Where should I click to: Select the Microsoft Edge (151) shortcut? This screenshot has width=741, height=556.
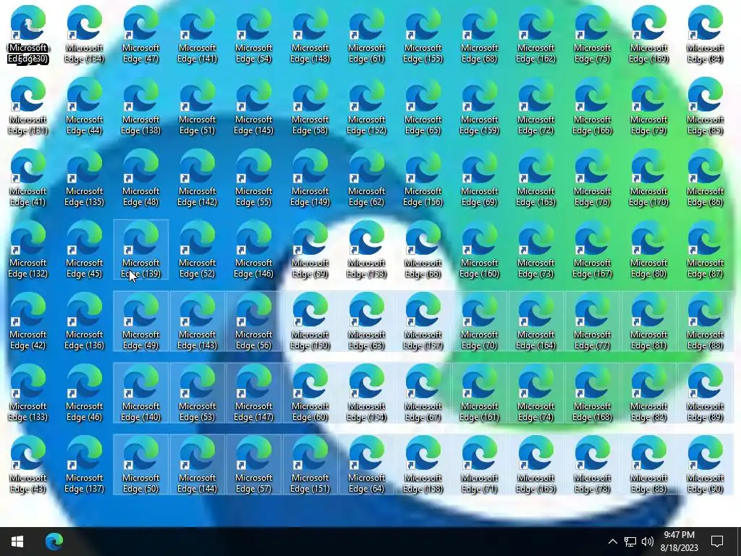310,464
